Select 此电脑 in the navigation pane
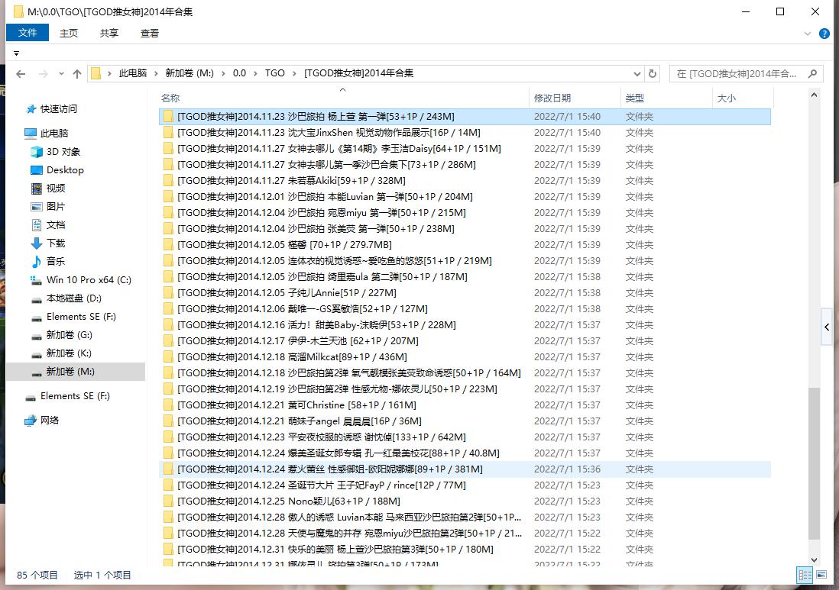The image size is (839, 590). pos(54,133)
